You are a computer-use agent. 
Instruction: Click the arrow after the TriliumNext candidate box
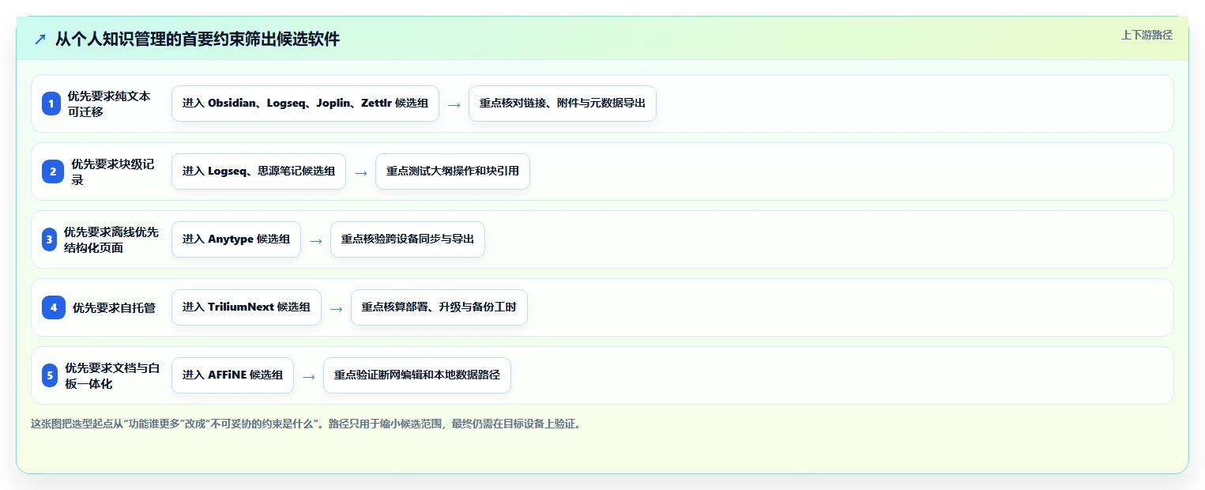pos(336,308)
